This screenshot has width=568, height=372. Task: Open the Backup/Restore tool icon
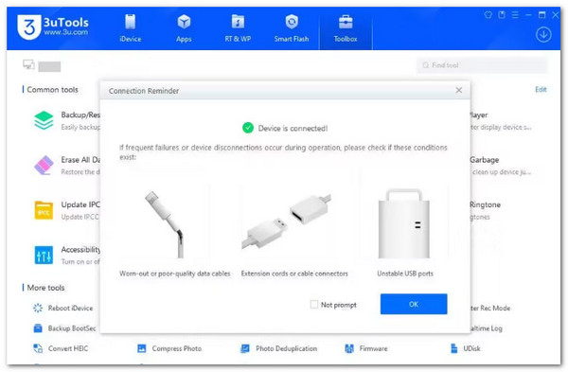tap(44, 120)
